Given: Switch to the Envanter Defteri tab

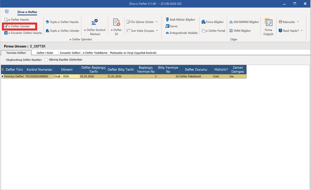Looking at the screenshot, I should pyautogui.click(x=70, y=53).
